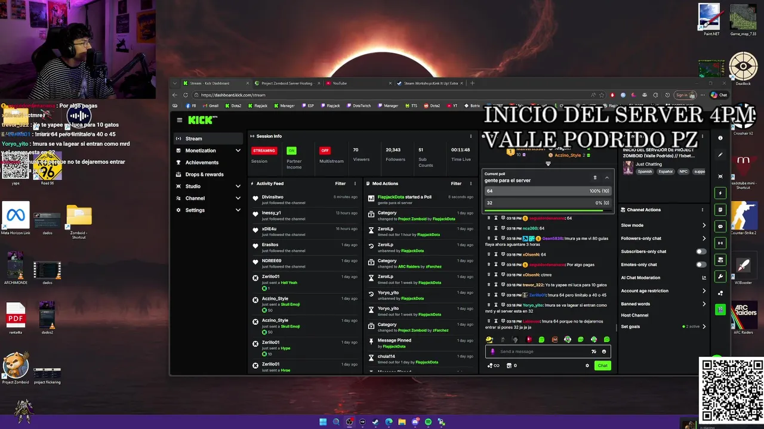
Task: Switch to Project Zomboid Server Hosting tab
Action: click(x=286, y=83)
